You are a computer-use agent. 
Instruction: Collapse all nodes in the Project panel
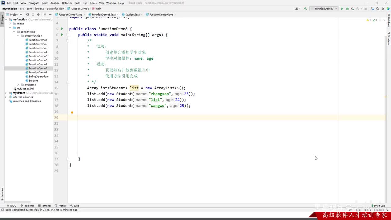[38, 14]
